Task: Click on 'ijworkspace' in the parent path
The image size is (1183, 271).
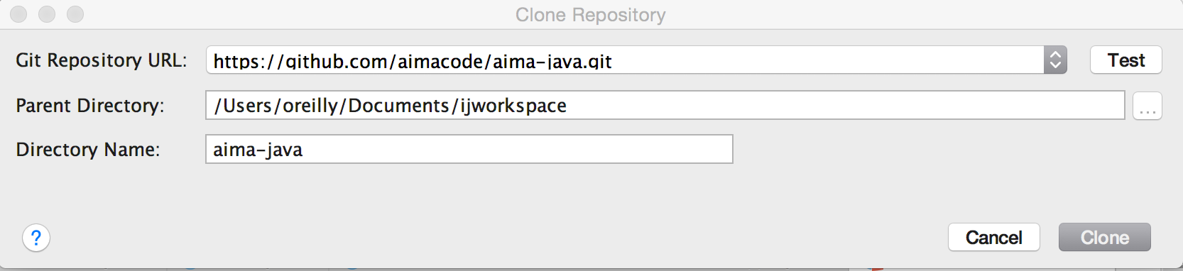Action: click(x=513, y=106)
